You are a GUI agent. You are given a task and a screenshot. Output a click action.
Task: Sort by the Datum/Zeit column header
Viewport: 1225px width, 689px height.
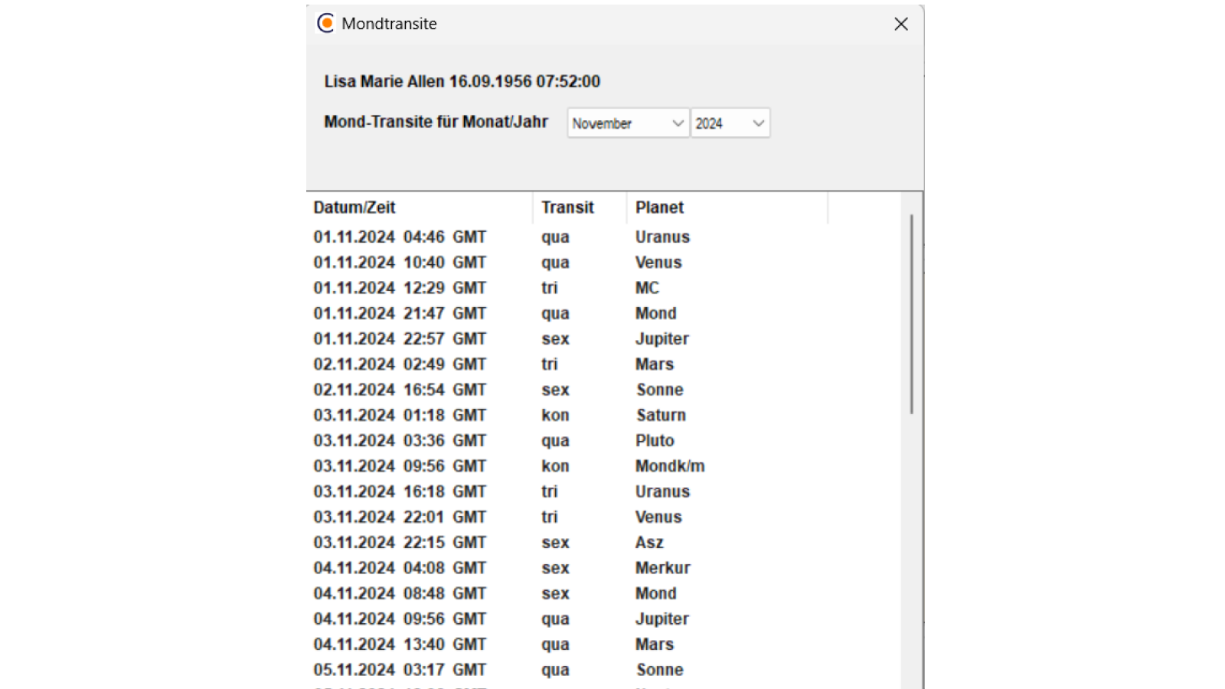click(x=420, y=207)
